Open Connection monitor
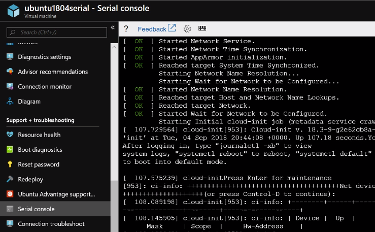The image size is (375, 232). point(45,87)
